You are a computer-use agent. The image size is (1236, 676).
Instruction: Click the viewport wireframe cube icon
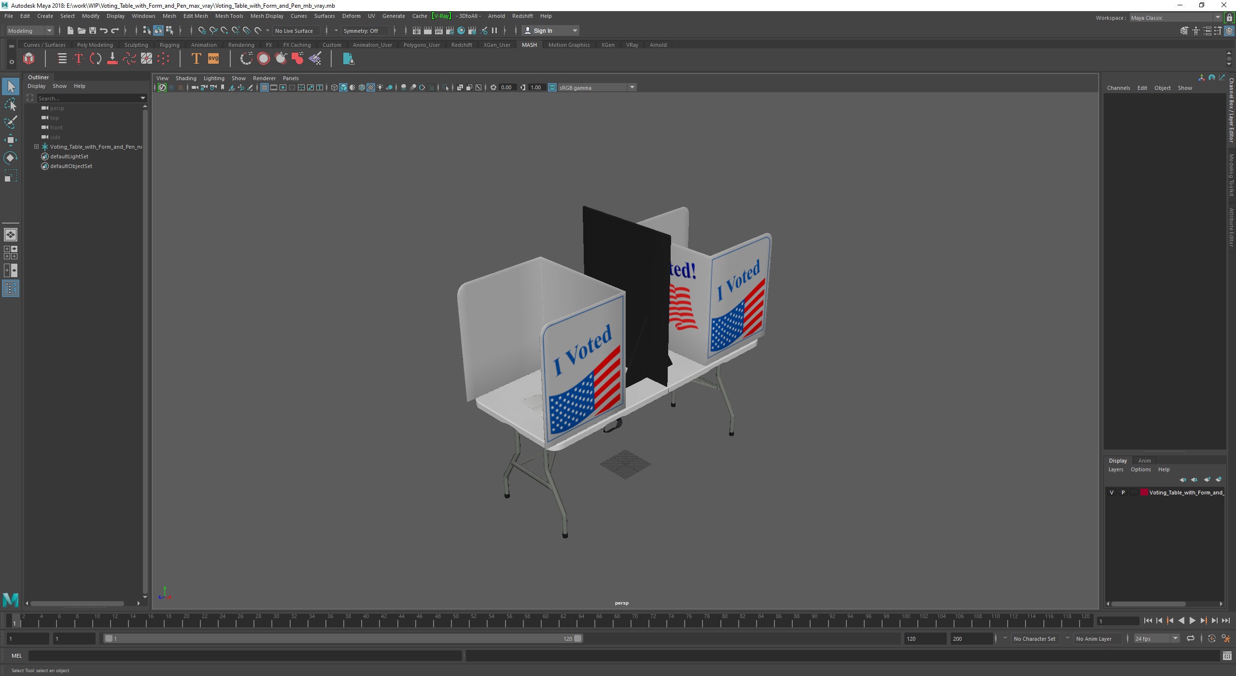click(x=334, y=87)
